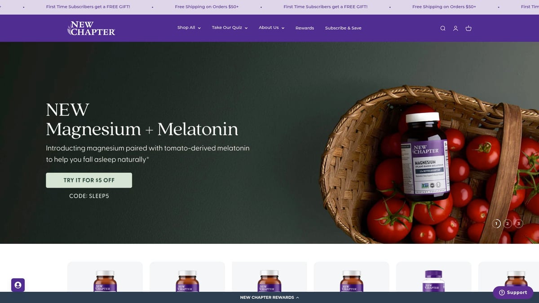The width and height of the screenshot is (539, 303).
Task: Go to carousel slide 3
Action: (x=519, y=223)
